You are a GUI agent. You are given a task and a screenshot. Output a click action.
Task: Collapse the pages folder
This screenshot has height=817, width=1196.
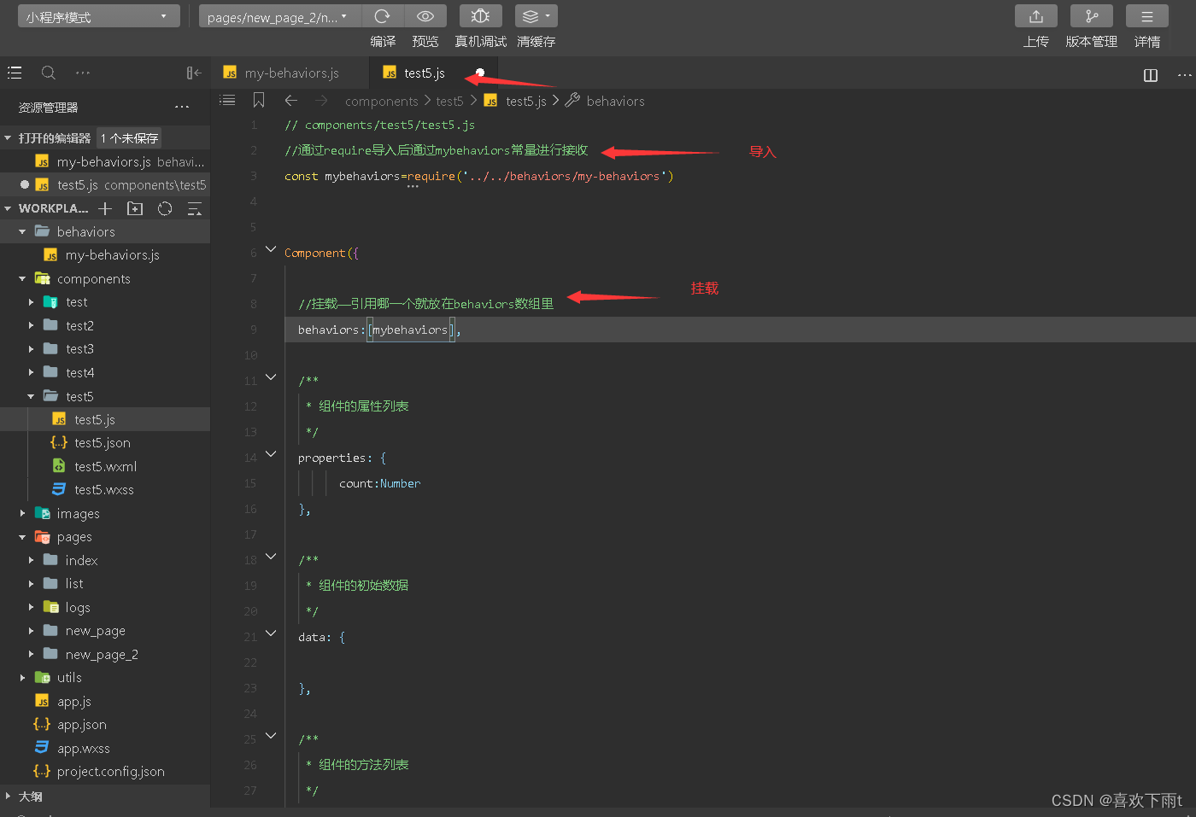point(22,537)
